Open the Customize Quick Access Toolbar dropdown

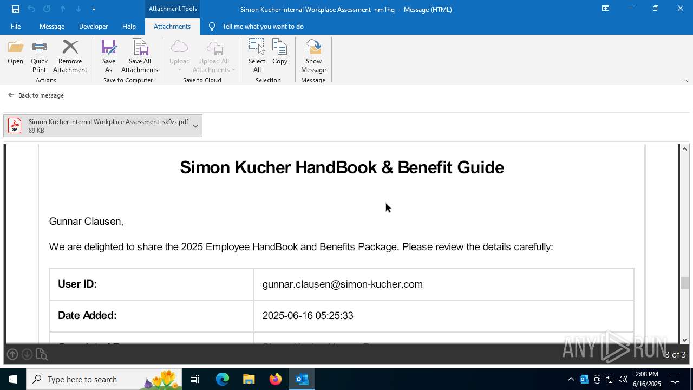pyautogui.click(x=94, y=9)
